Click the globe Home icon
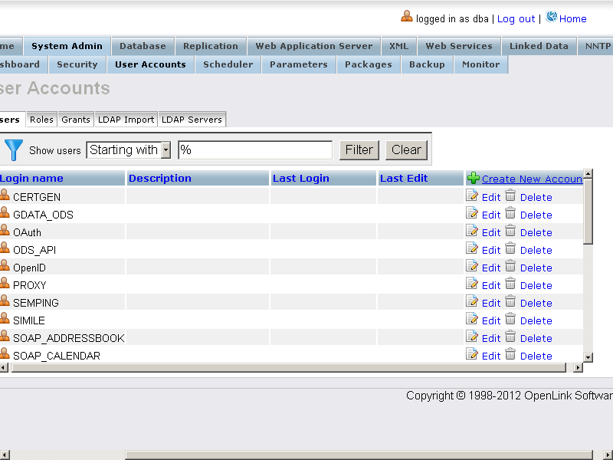This screenshot has height=460, width=613. pyautogui.click(x=552, y=18)
